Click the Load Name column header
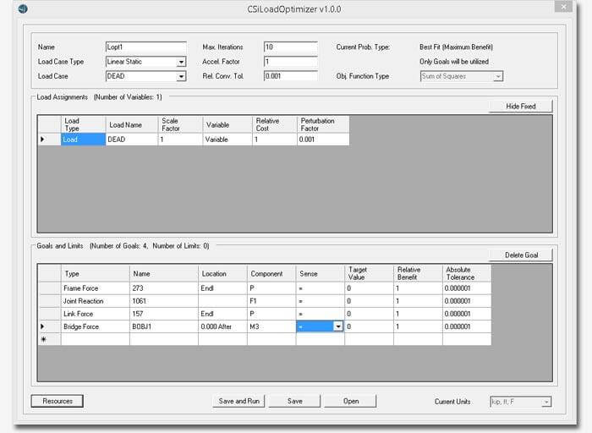Viewport: 592px width, 433px height. [131, 125]
